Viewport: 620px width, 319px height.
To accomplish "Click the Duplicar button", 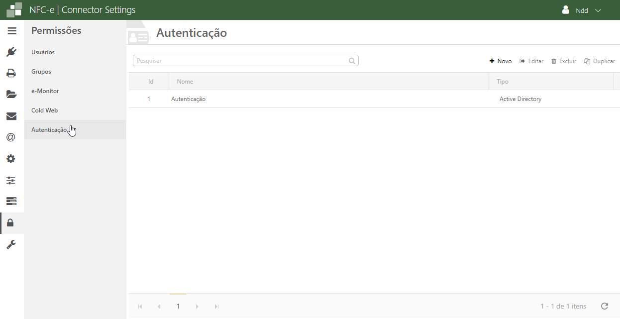I will click(600, 61).
